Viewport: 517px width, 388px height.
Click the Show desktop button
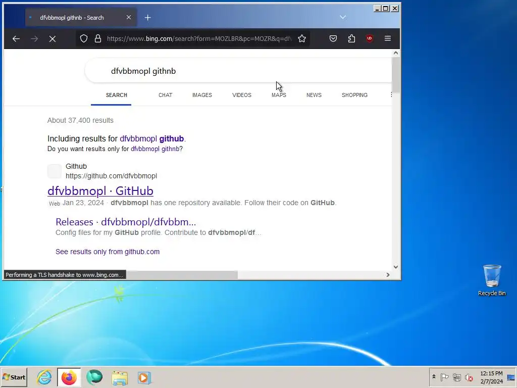tap(511, 377)
